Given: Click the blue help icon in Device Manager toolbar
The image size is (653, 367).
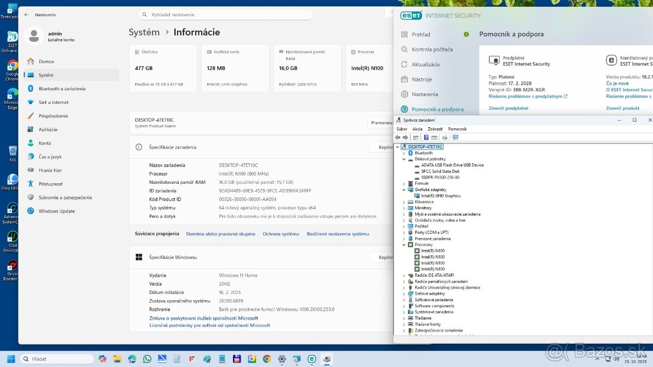Looking at the screenshot, I should click(426, 138).
